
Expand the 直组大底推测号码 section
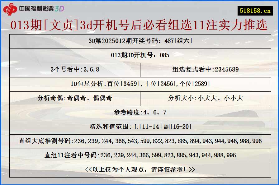click(139, 141)
